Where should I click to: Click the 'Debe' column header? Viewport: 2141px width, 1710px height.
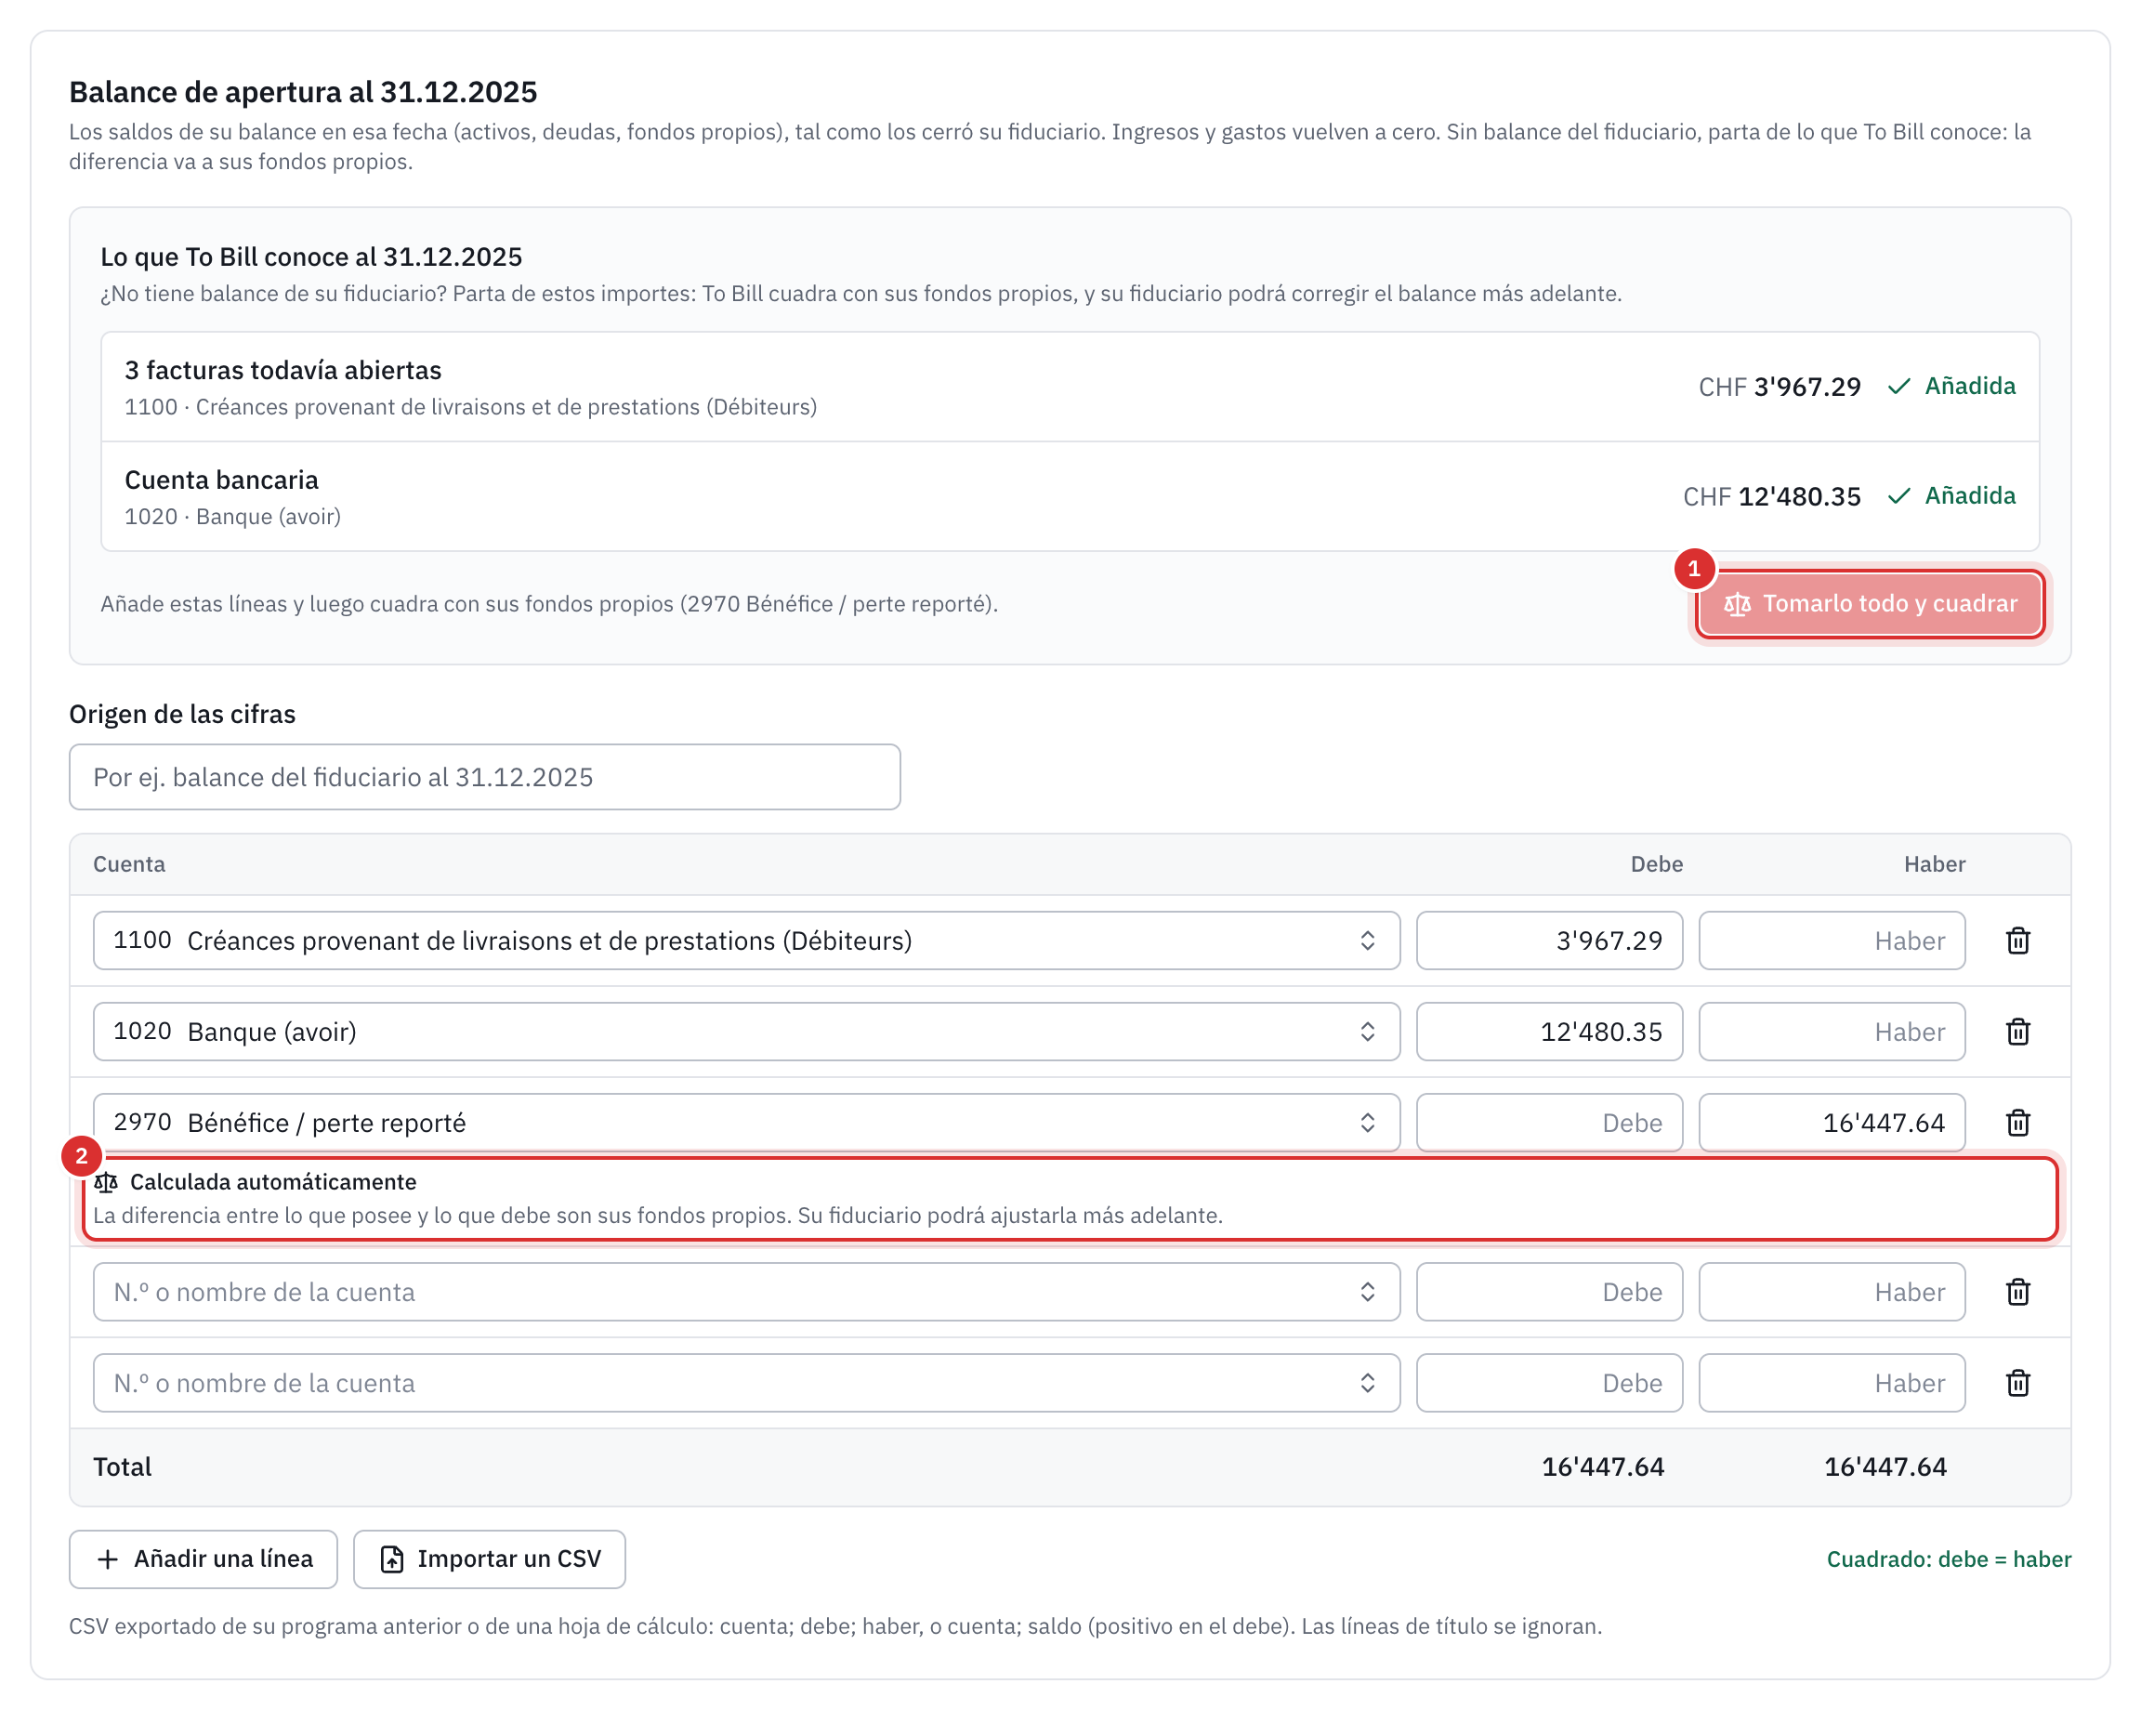pyautogui.click(x=1657, y=864)
